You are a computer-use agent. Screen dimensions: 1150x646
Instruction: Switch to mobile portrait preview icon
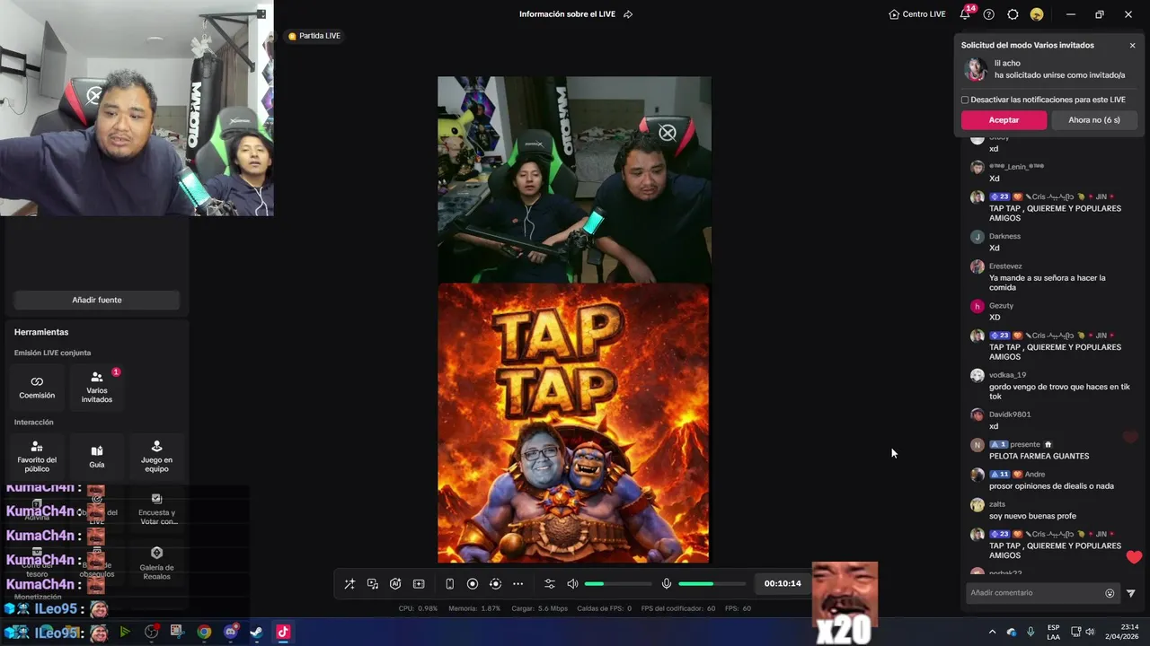(449, 584)
